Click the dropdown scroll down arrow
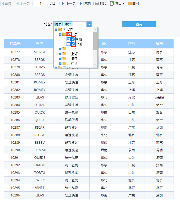Image resolution: width=180 pixels, height=204 pixels. click(x=95, y=65)
